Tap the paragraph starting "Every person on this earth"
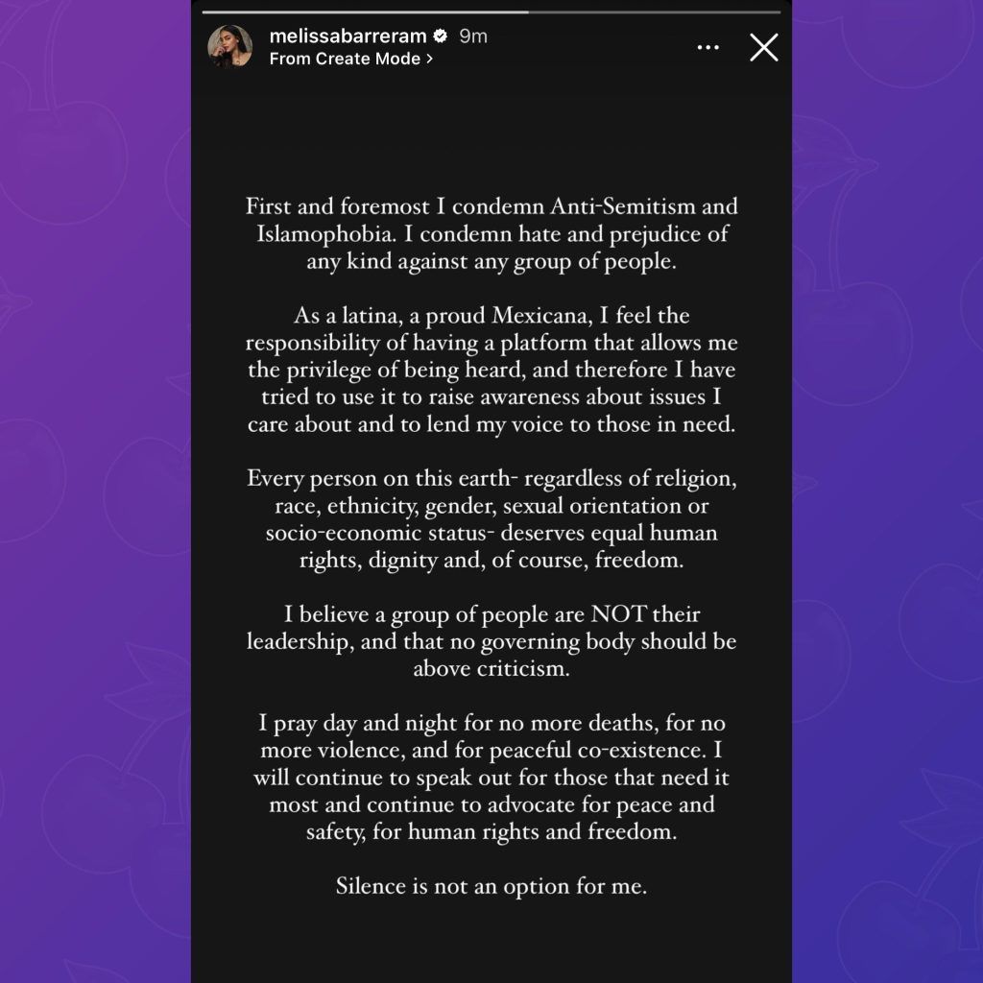The image size is (983, 983). [491, 519]
